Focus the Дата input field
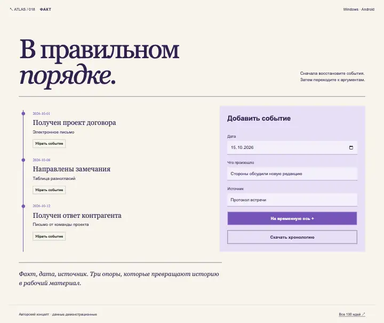Screen dimensions: 384x323 click(x=292, y=147)
